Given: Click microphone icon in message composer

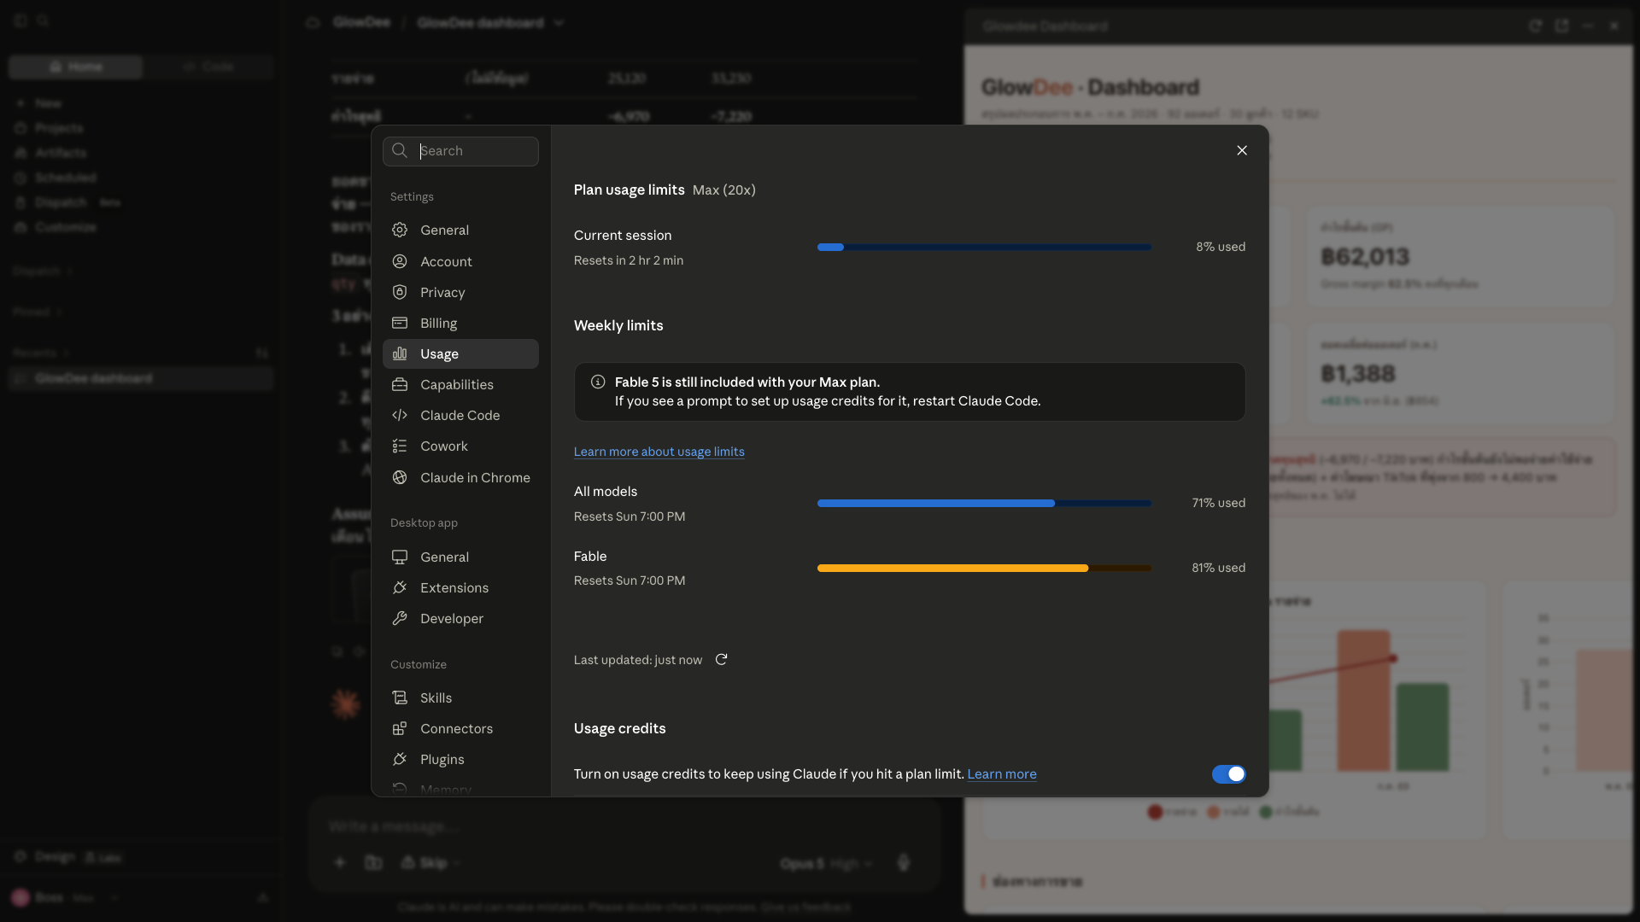Looking at the screenshot, I should (903, 863).
